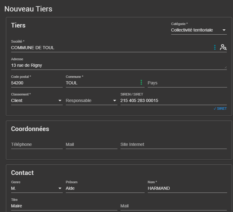The width and height of the screenshot is (233, 212).
Task: Open the Responsable dropdown
Action: pyautogui.click(x=91, y=100)
